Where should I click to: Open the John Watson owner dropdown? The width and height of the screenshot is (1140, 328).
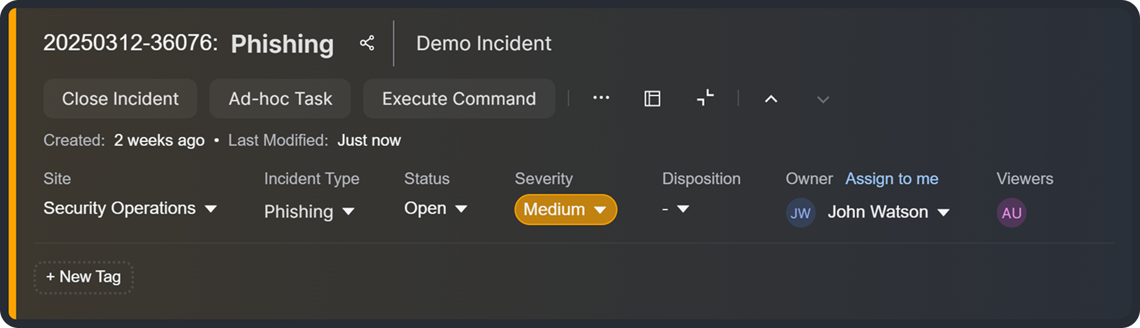click(888, 212)
